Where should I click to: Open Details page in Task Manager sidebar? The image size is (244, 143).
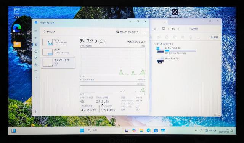click(36, 71)
